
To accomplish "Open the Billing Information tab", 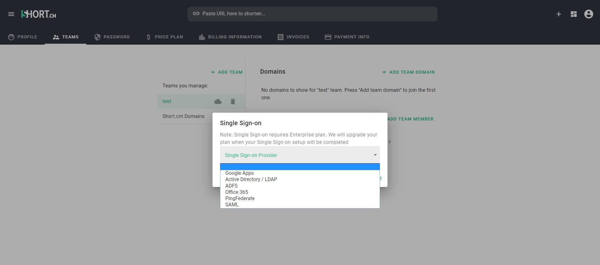I will point(230,37).
